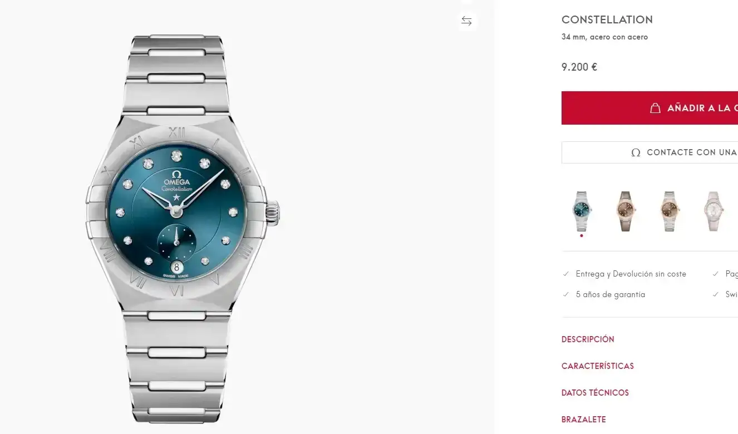Click the red dot under the first thumbnail

[x=582, y=235]
